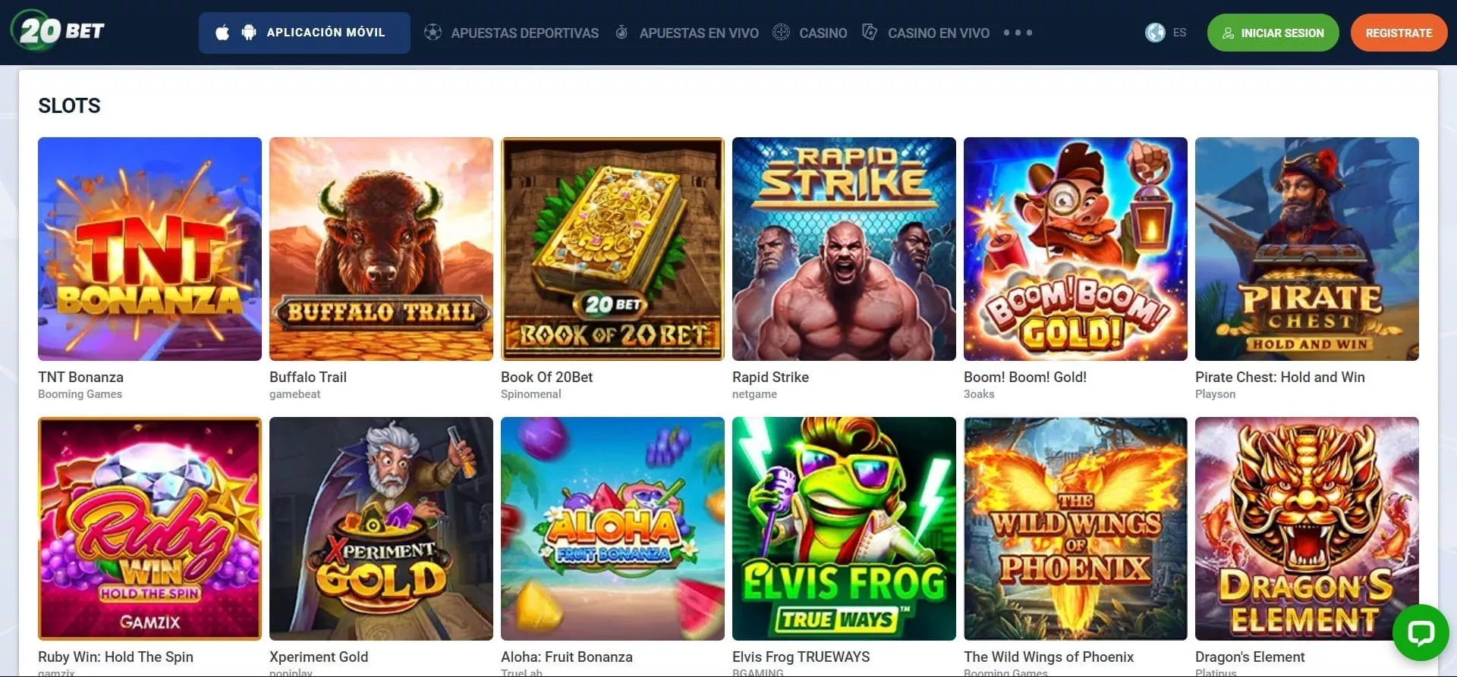Click the Registrate button
The height and width of the screenshot is (677, 1457).
[1399, 33]
